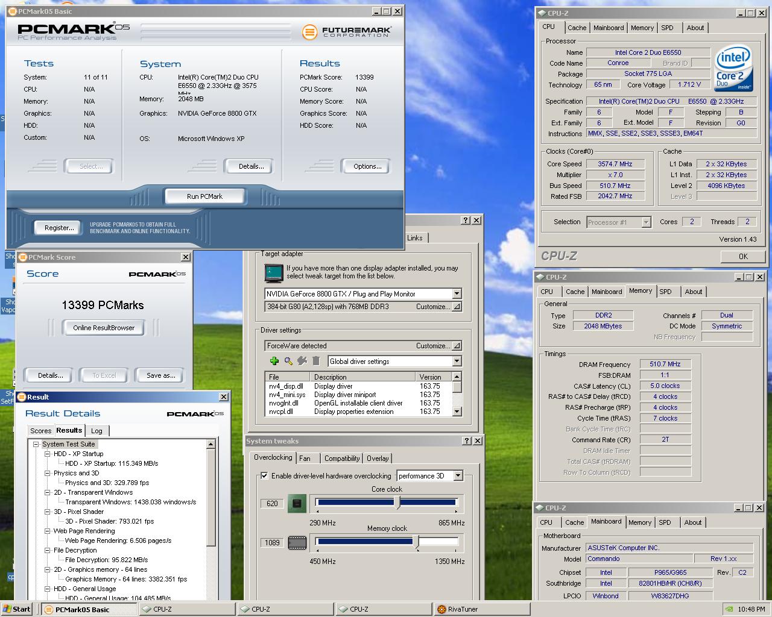Click the green plus add-profile icon
The height and width of the screenshot is (617, 772).
tap(274, 361)
